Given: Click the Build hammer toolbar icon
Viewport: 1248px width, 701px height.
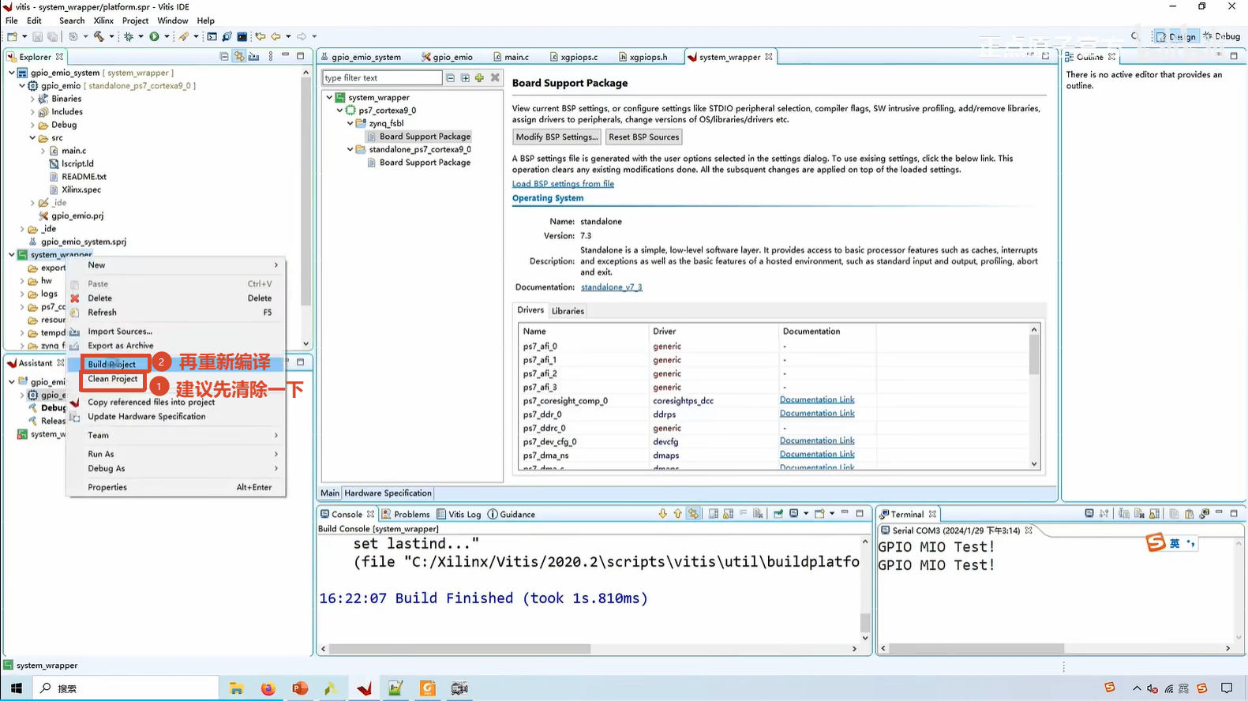Looking at the screenshot, I should tap(99, 36).
